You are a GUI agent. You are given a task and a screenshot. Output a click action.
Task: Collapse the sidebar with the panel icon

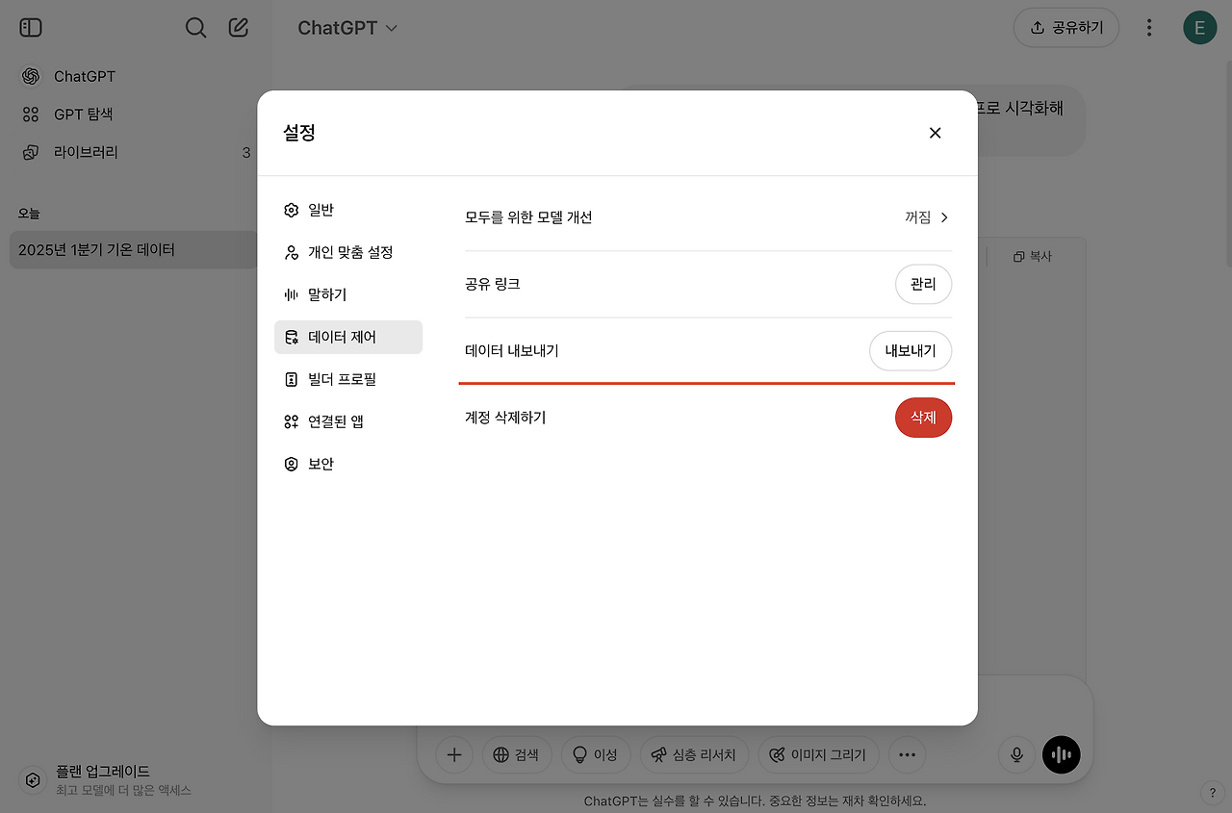[30, 27]
